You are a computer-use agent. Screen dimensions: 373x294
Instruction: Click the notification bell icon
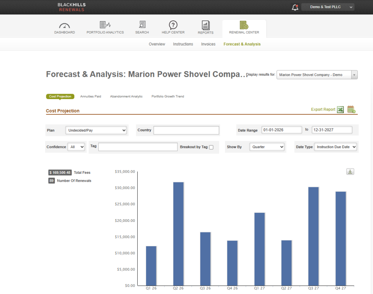(x=295, y=7)
